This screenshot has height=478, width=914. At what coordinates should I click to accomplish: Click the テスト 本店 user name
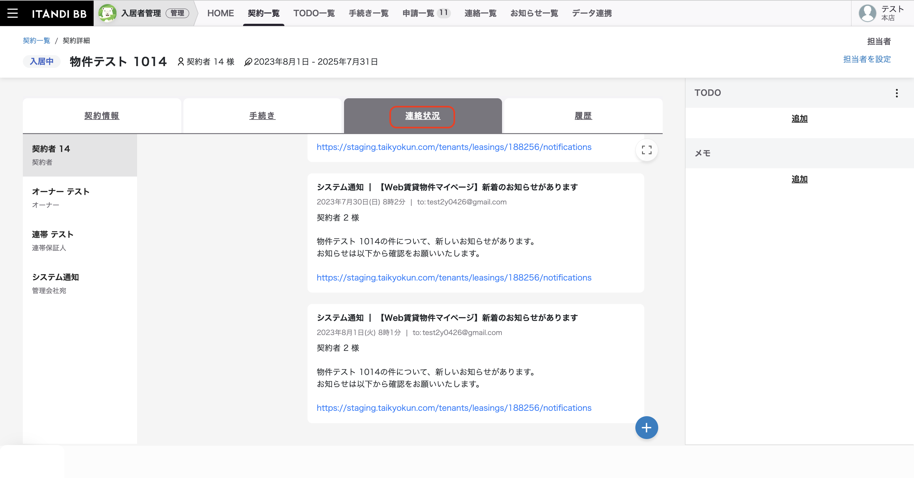point(892,13)
